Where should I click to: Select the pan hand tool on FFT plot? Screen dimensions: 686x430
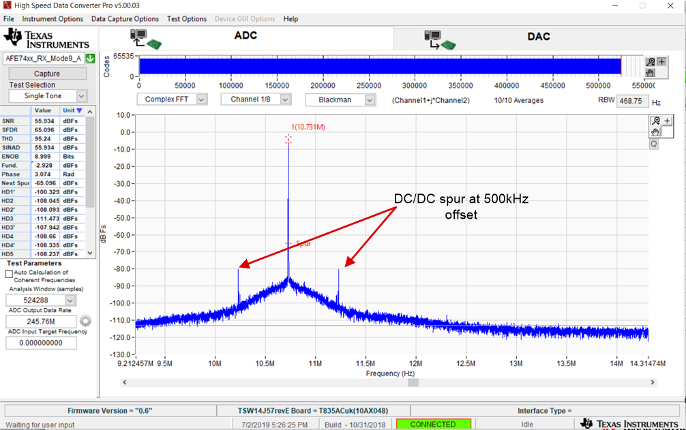click(x=655, y=132)
